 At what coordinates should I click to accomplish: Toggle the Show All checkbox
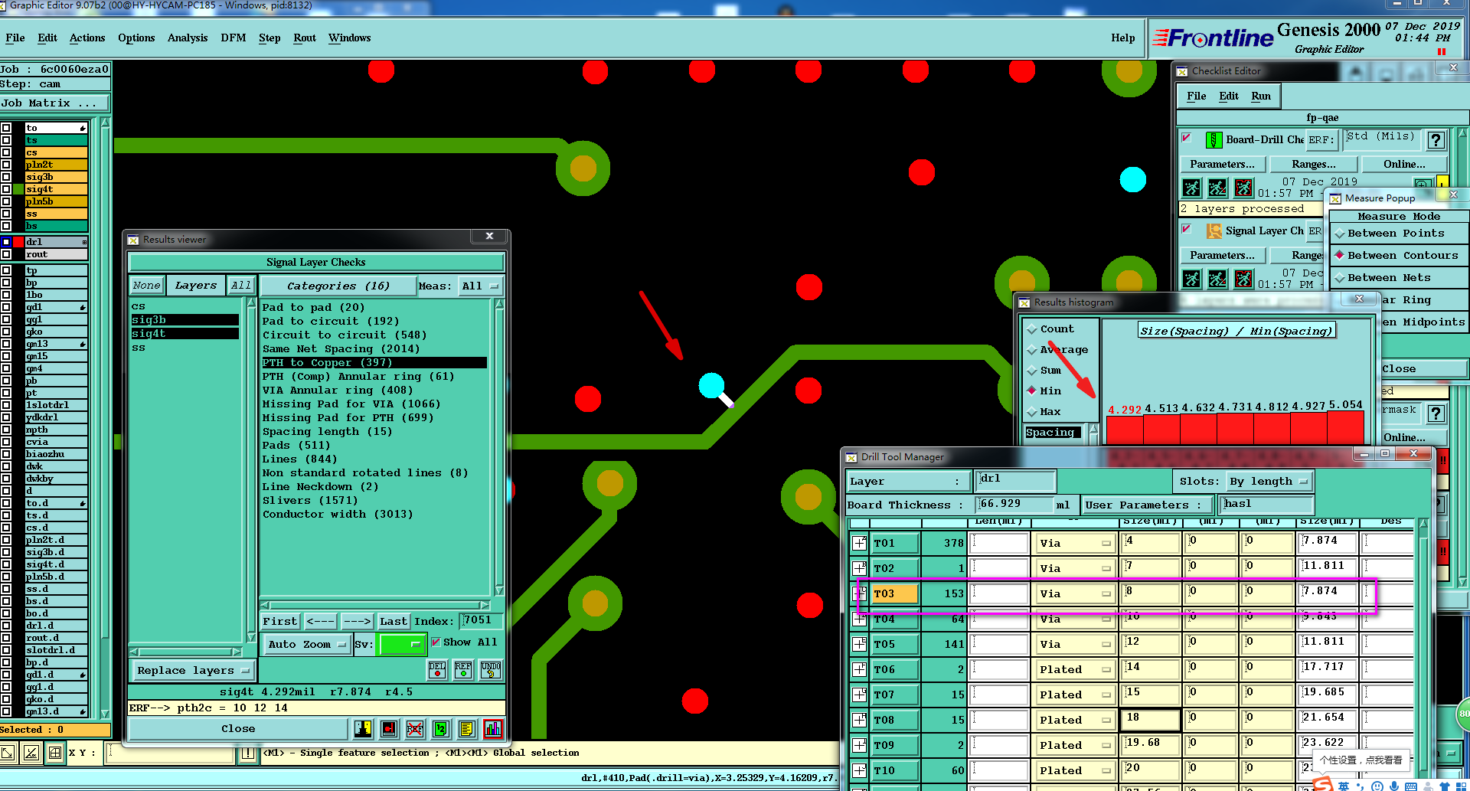tap(436, 642)
